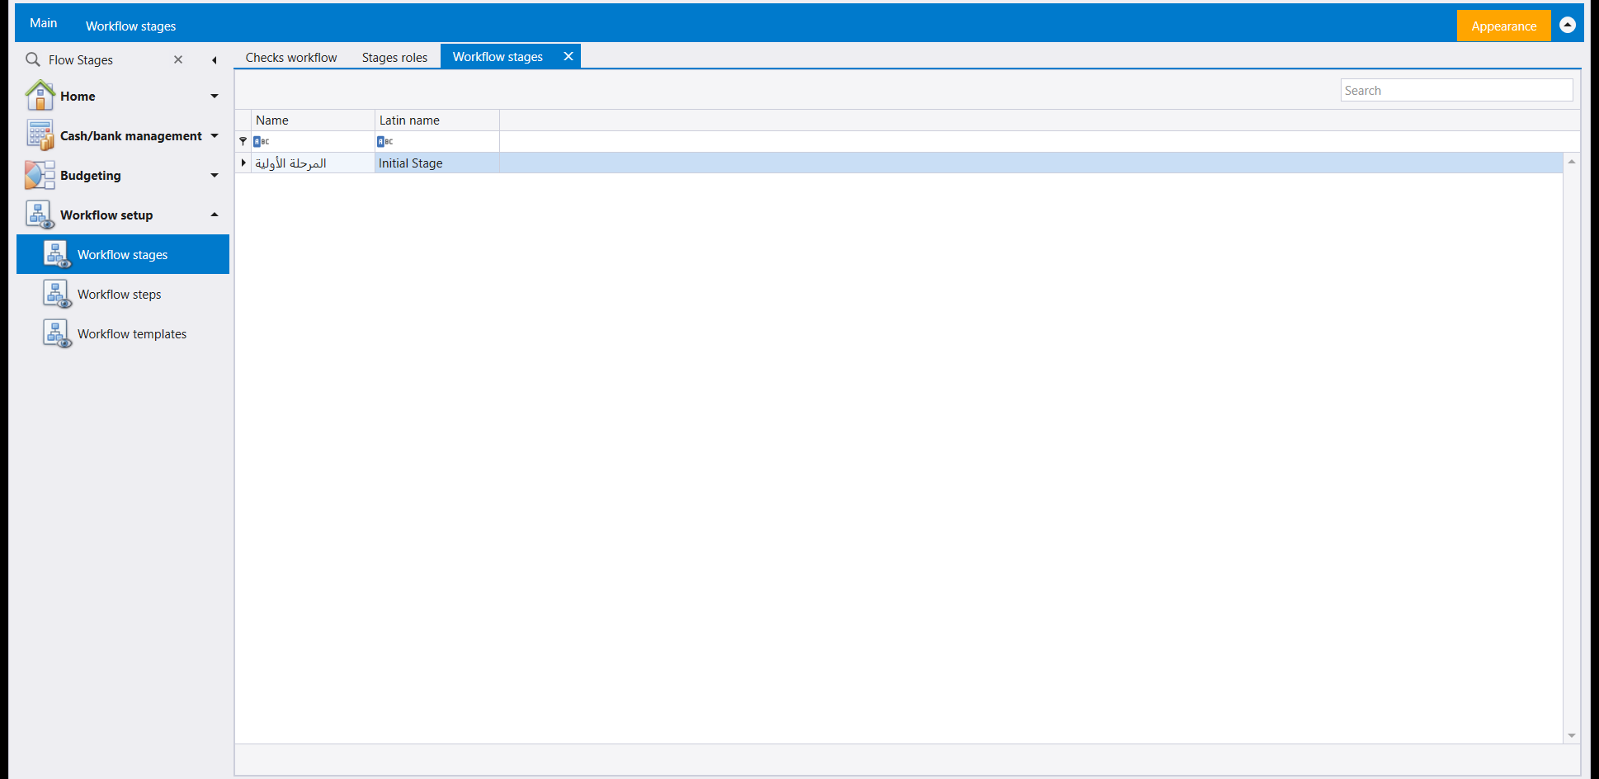Viewport: 1599px width, 779px height.
Task: Click the Workflow setup icon
Action: [40, 215]
